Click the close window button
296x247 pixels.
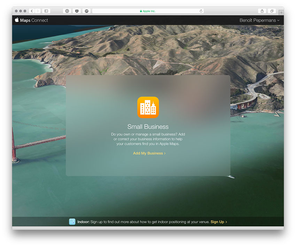coord(16,11)
